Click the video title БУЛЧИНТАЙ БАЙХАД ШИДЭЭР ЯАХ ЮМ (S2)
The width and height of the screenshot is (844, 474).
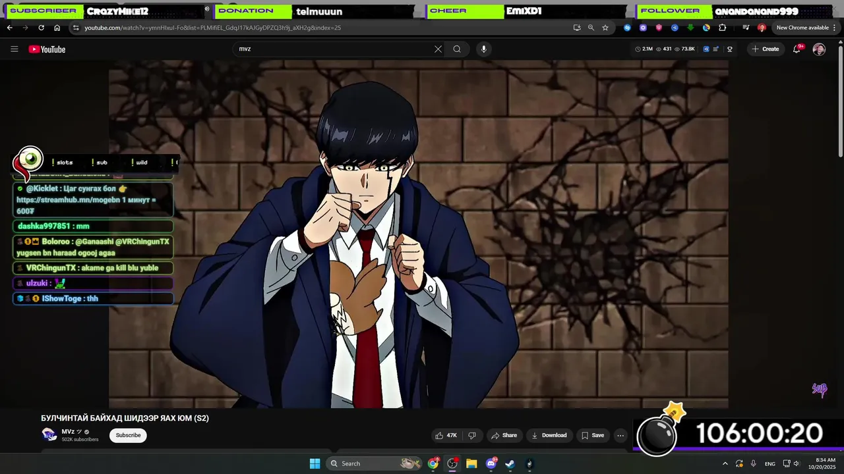click(125, 418)
